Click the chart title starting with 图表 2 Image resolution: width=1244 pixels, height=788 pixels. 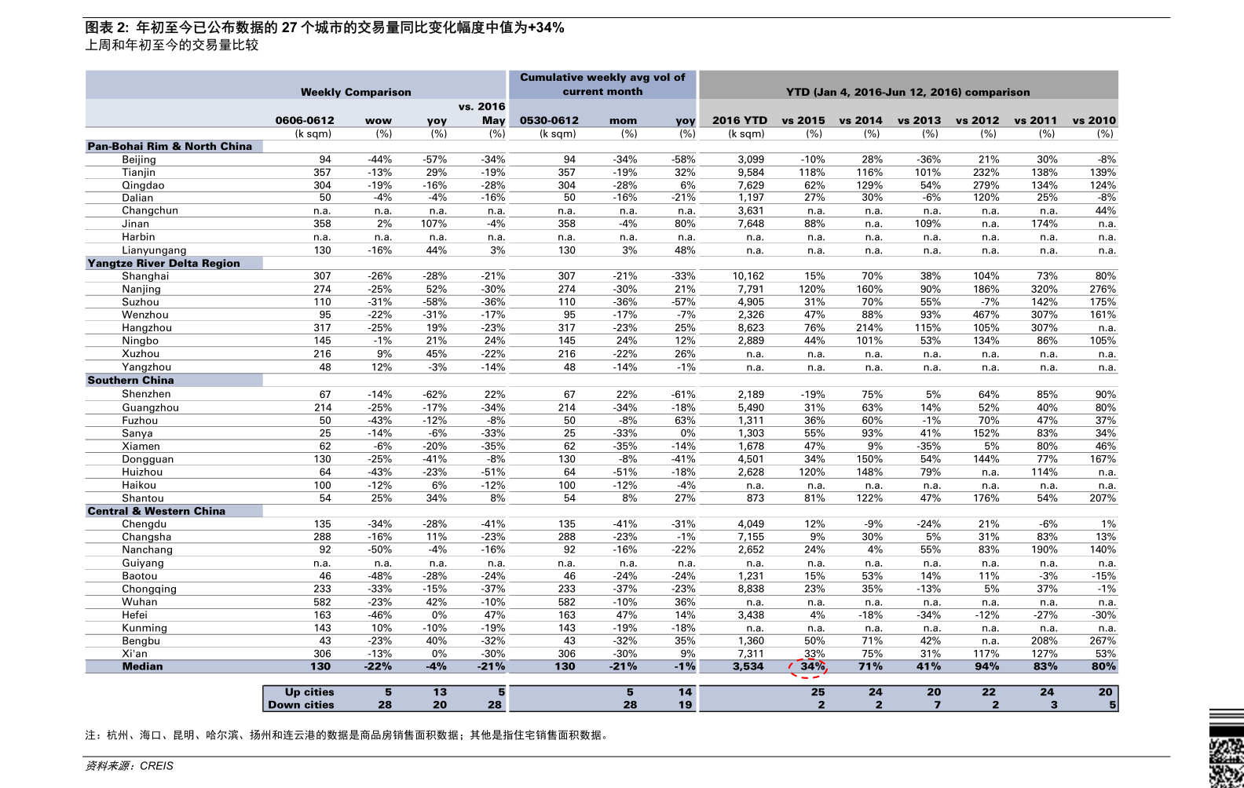coord(324,27)
